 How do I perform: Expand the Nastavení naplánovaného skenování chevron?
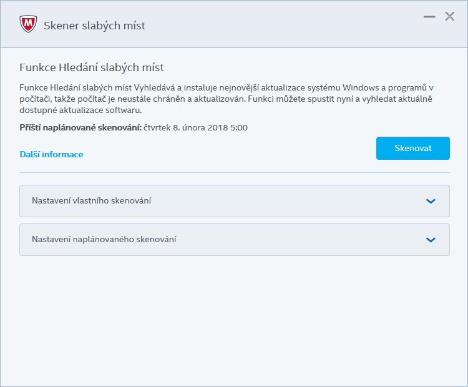coord(431,240)
